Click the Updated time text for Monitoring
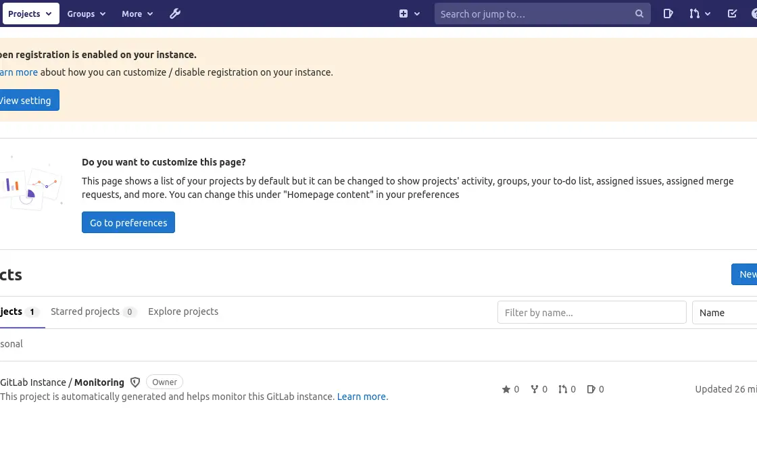Viewport: 757px width, 452px height. pos(726,389)
